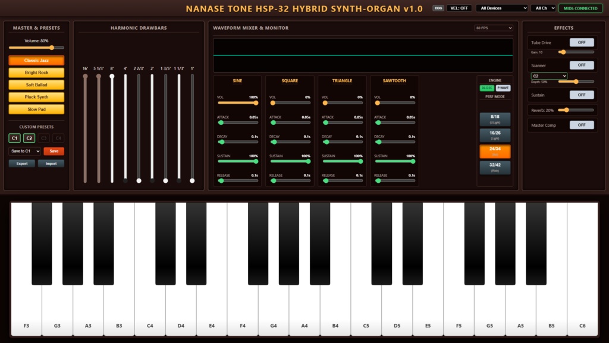609x343 pixels.
Task: Select the 8/18 U.Light perf mode
Action: pos(495,119)
